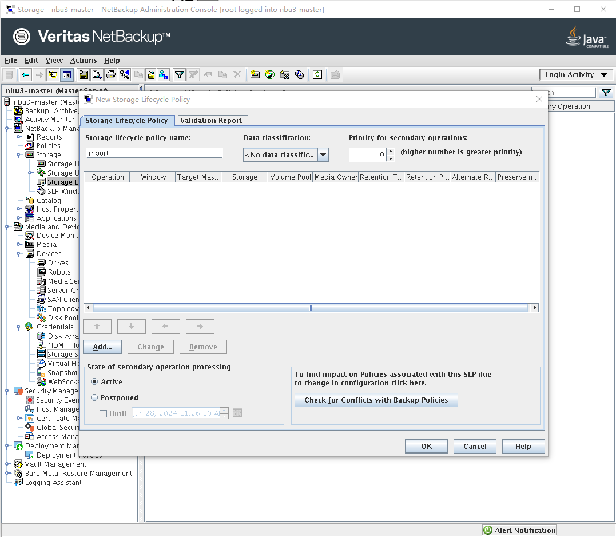Select the Active radio button
616x537 pixels.
tap(94, 382)
